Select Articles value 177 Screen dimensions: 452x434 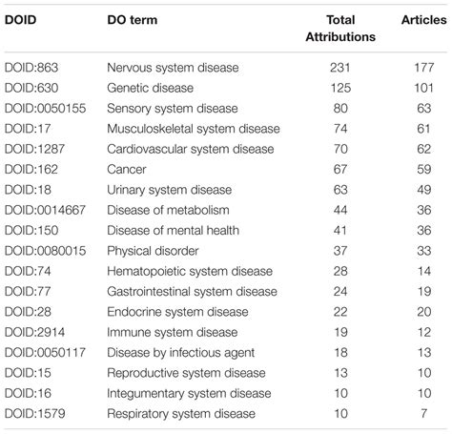(x=423, y=68)
